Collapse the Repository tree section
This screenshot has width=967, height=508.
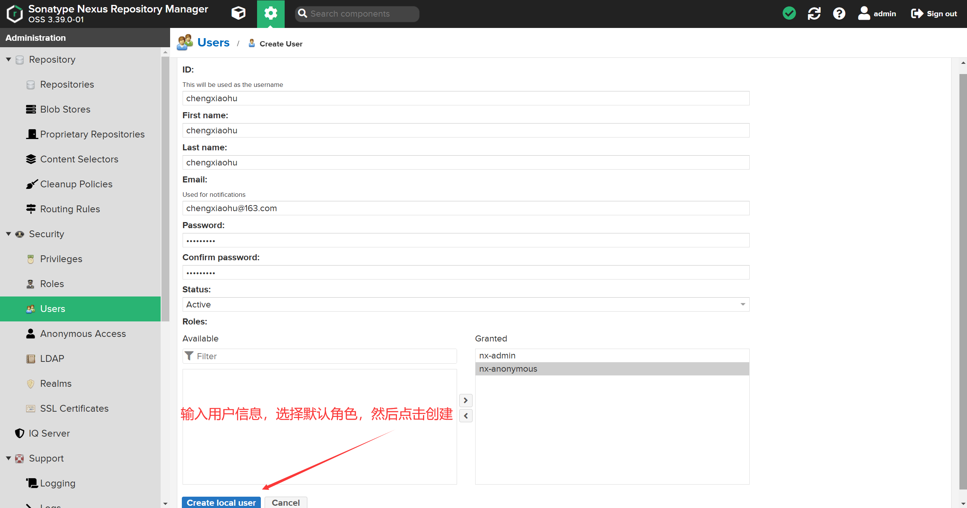click(8, 60)
